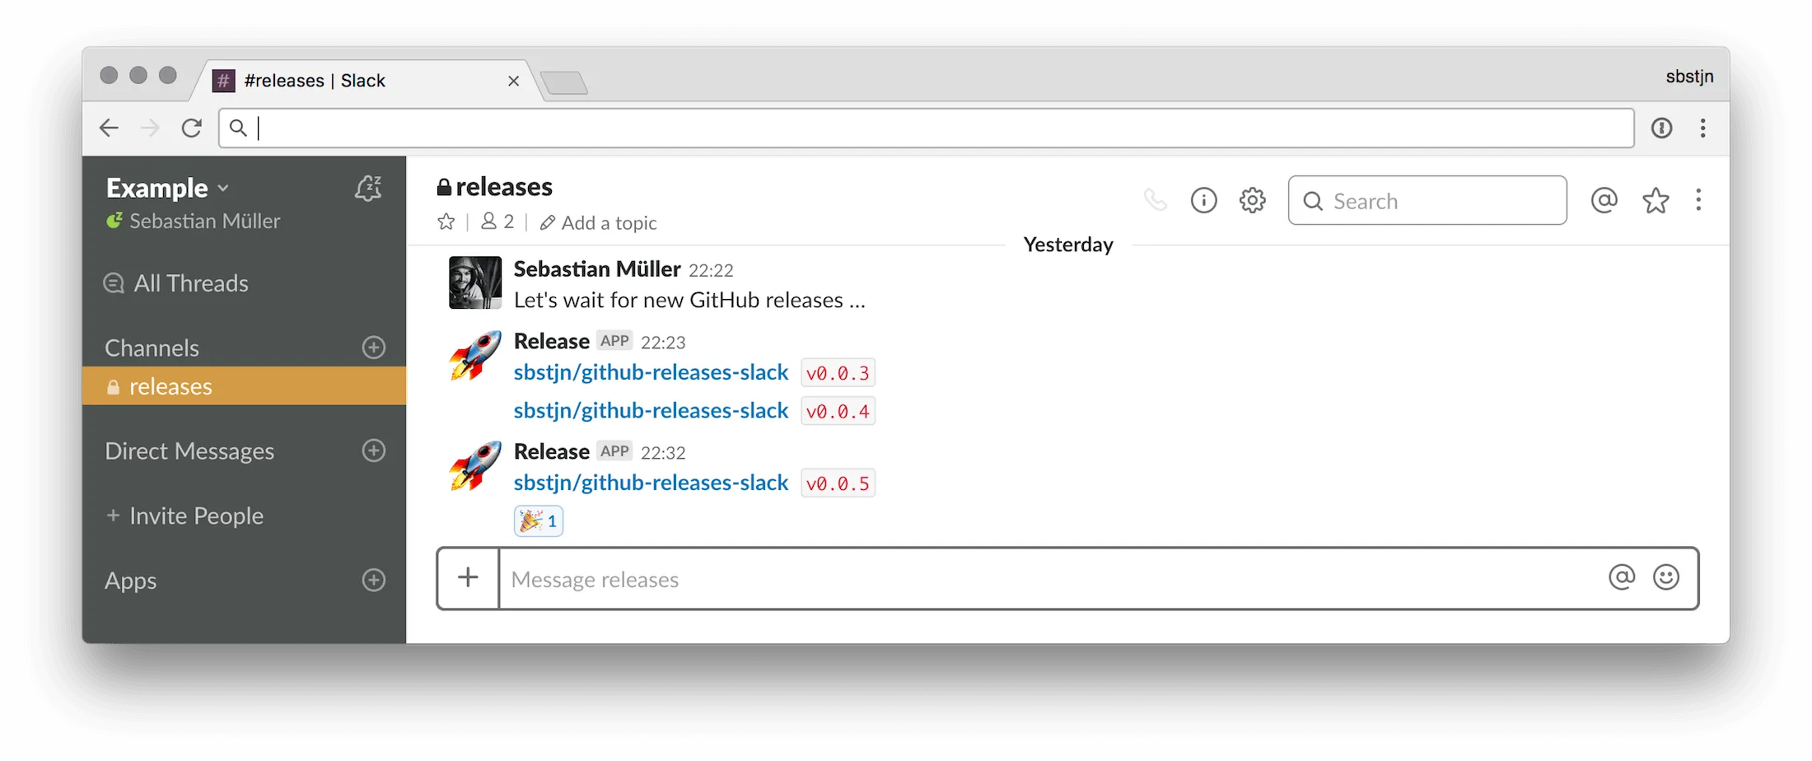Mark the releases channel active in sidebar
Screen dimensions: 1812x761
click(x=170, y=385)
